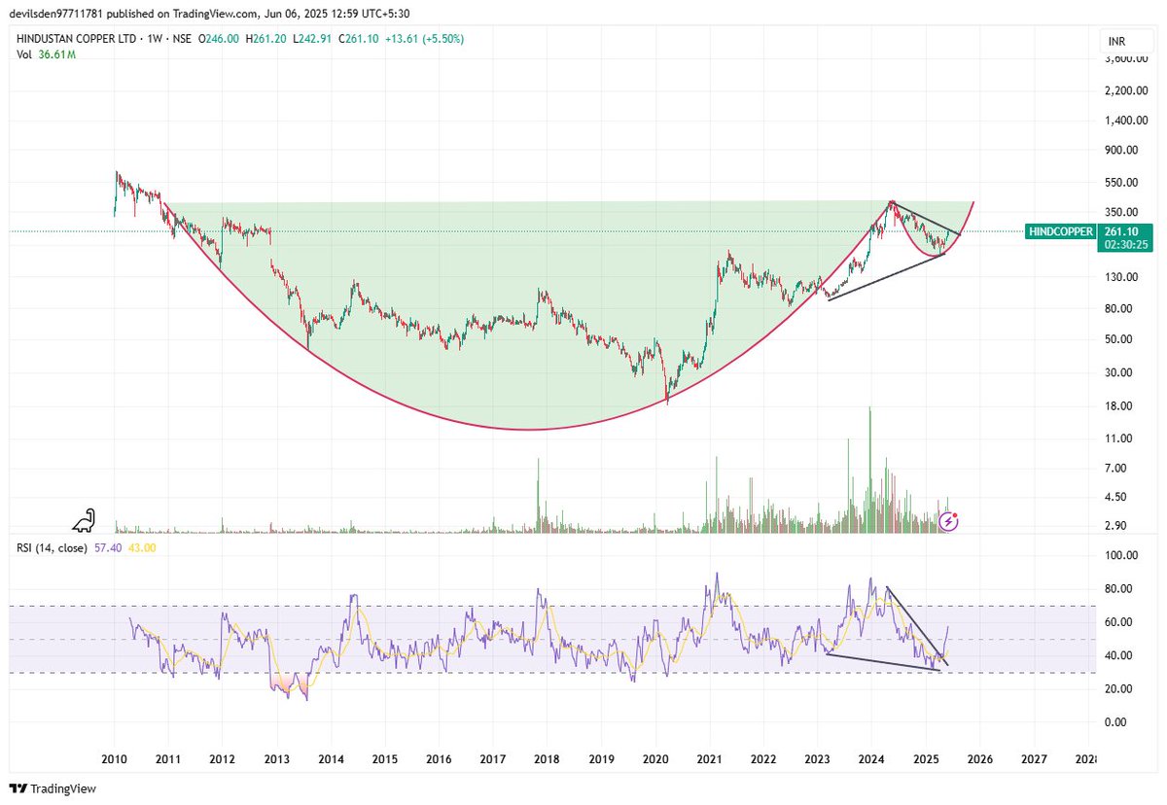Click the 2026 label on time axis
Screen dimensions: 1167x805
[x=979, y=758]
